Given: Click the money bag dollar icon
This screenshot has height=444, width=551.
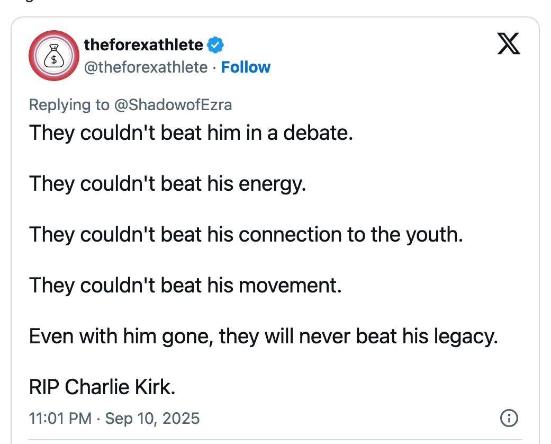Looking at the screenshot, I should click(53, 55).
